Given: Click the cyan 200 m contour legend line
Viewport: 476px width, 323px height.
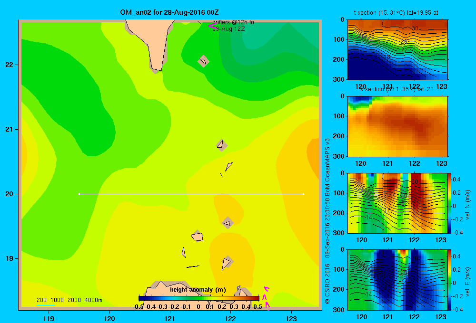Looking at the screenshot, I should [x=46, y=305].
